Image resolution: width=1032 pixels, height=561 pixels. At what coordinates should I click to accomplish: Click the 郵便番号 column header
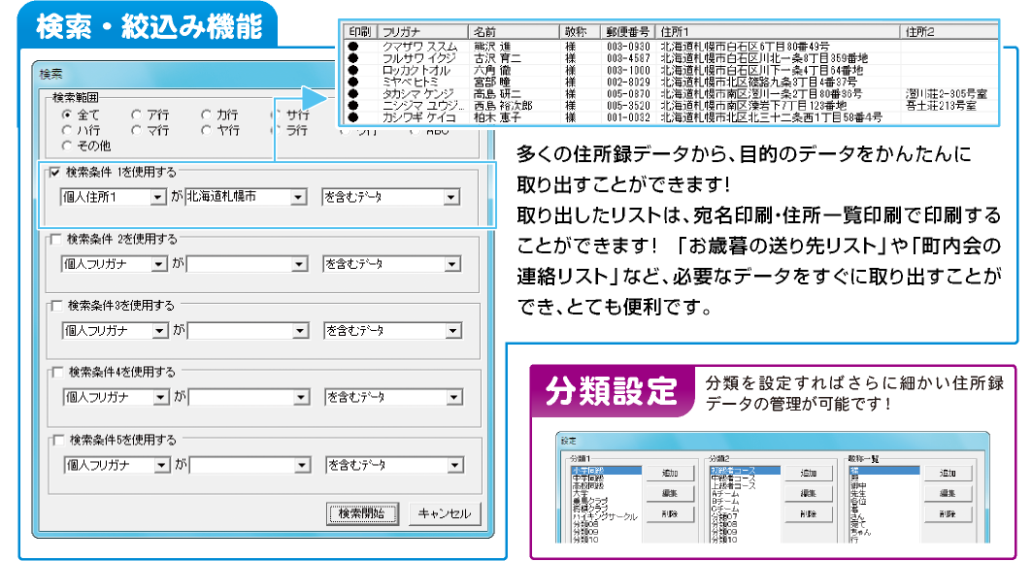click(629, 31)
